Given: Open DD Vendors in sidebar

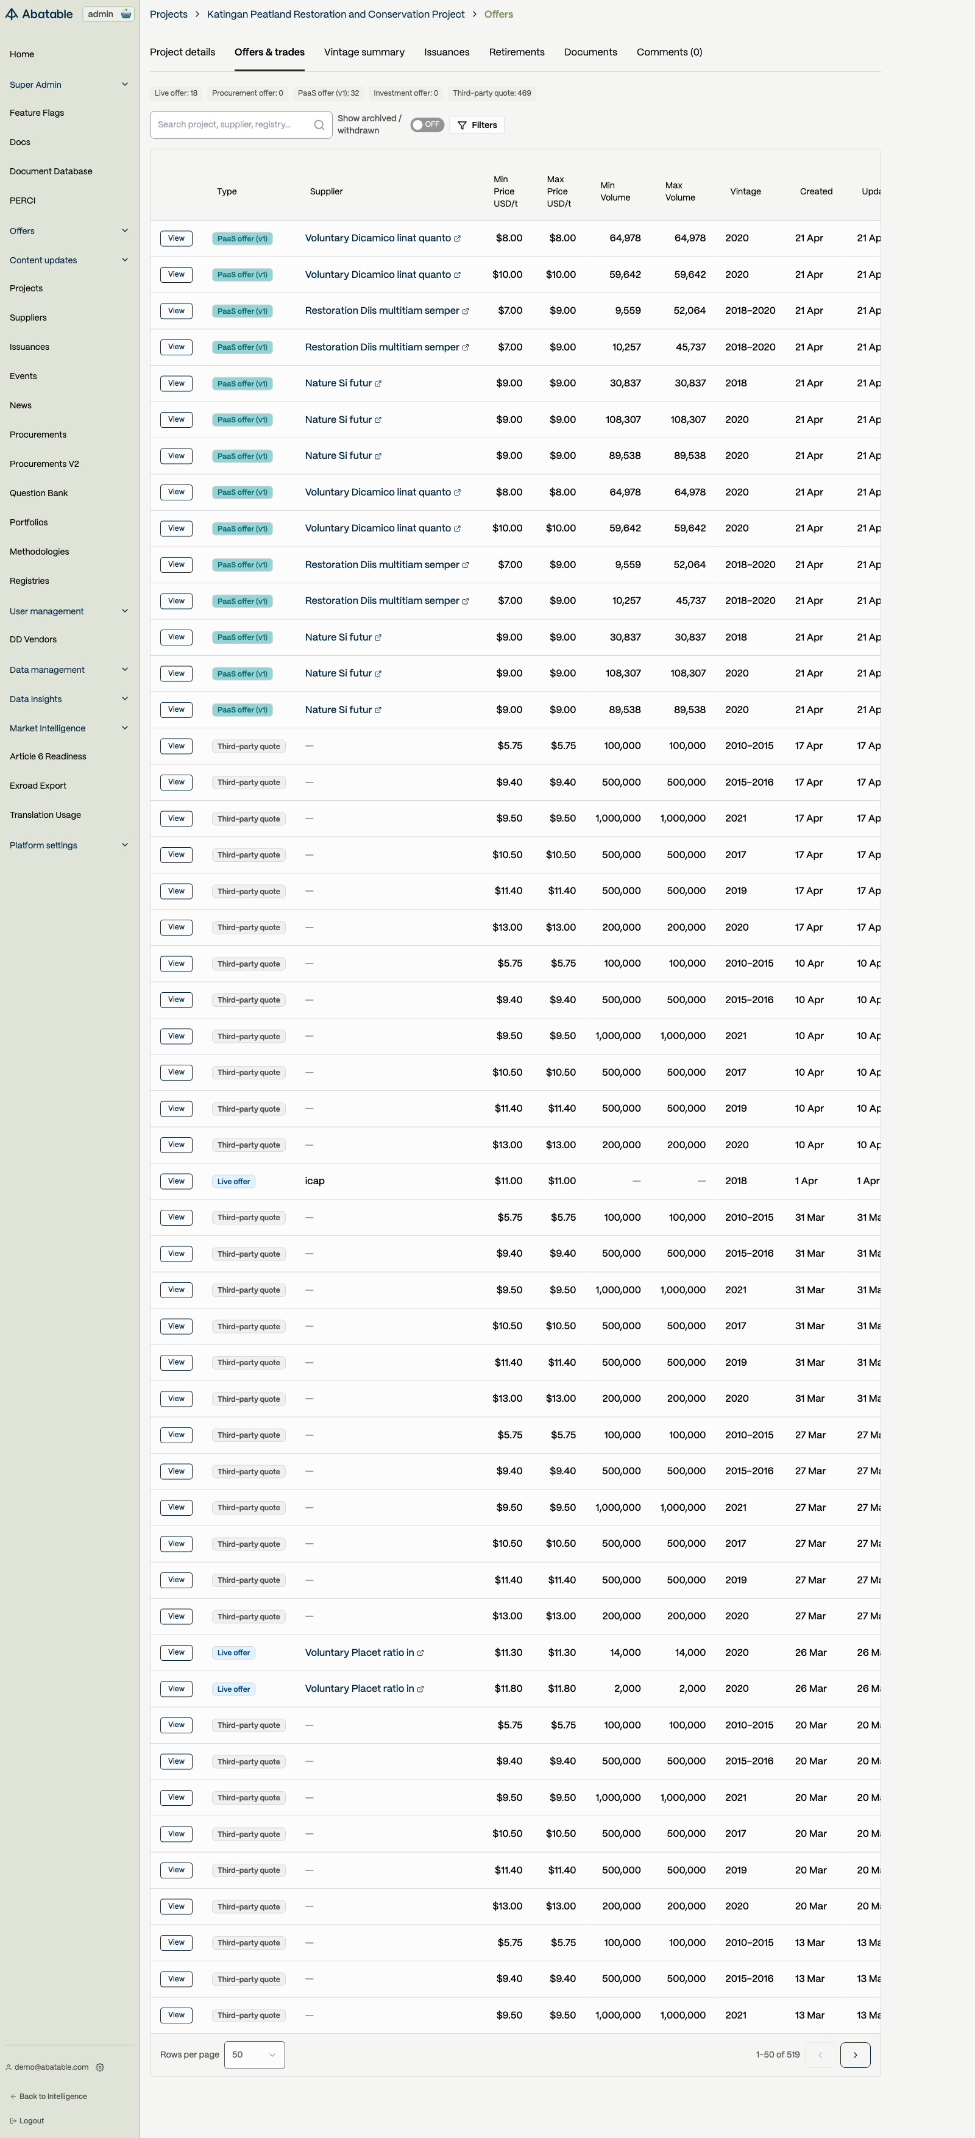Looking at the screenshot, I should [33, 640].
